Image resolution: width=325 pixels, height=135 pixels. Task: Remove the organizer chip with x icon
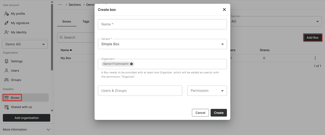pyautogui.click(x=131, y=64)
